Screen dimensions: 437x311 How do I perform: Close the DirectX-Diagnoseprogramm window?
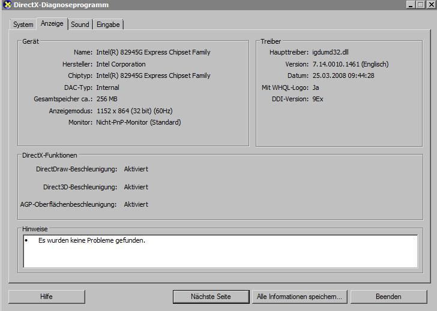click(431, 5)
